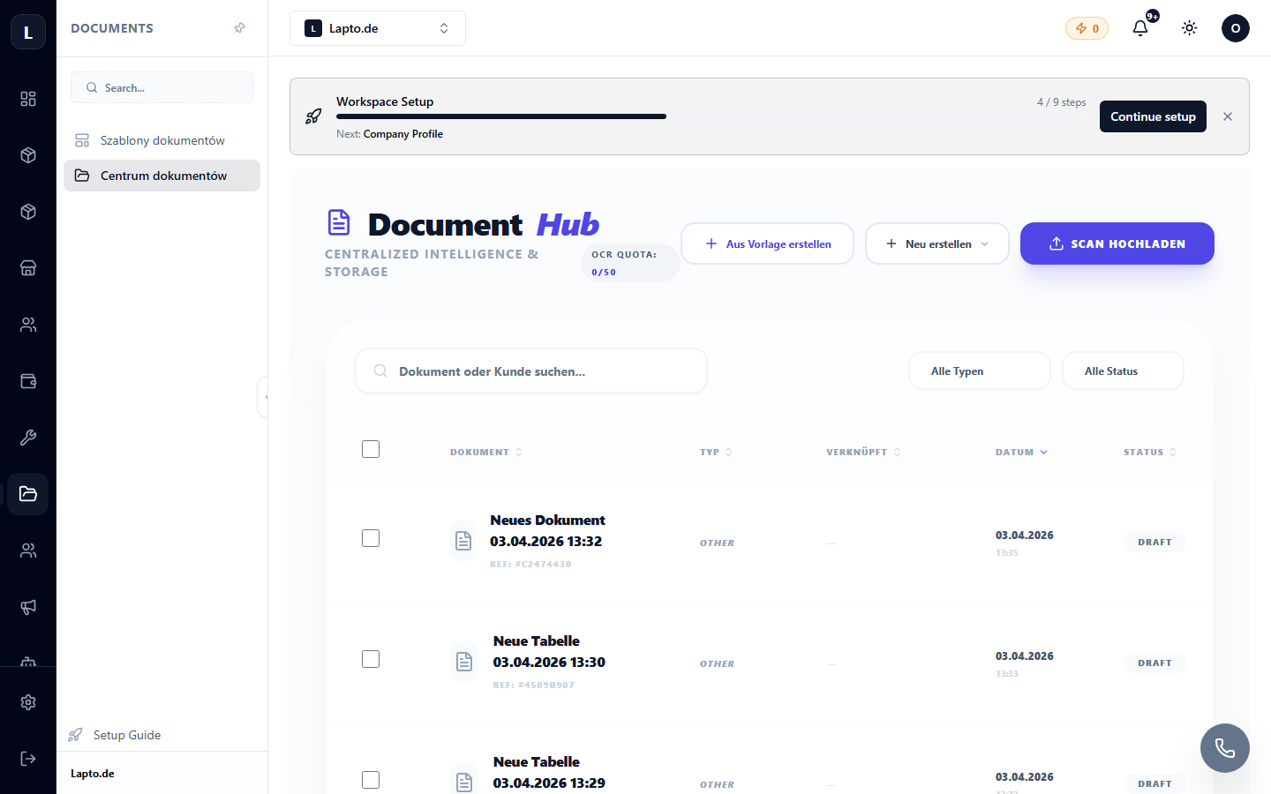Open the megaphone marketing icon in the left rail
This screenshot has height=794, width=1271.
(x=28, y=607)
